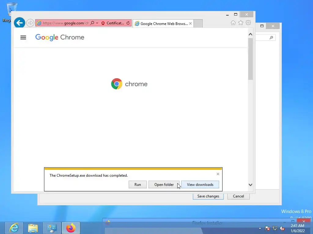The height and width of the screenshot is (234, 313).
Task: Click the muted volume tray icon
Action: [x=282, y=229]
